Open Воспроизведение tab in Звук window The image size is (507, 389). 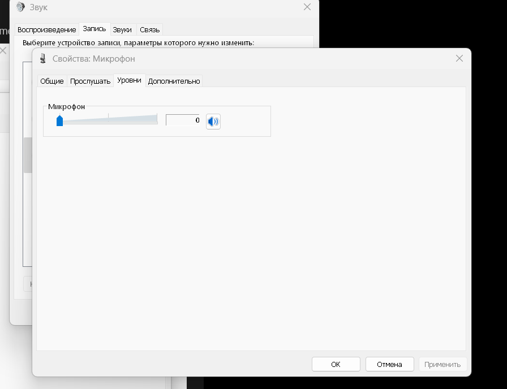(x=47, y=30)
